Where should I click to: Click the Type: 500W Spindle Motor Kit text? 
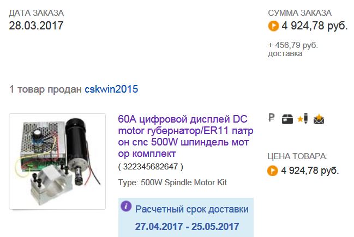tap(172, 182)
